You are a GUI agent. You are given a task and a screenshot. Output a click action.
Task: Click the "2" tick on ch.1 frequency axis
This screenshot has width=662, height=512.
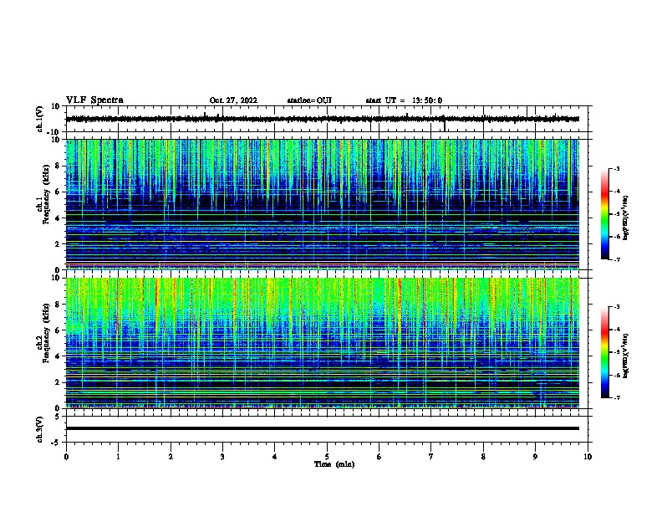pyautogui.click(x=58, y=244)
